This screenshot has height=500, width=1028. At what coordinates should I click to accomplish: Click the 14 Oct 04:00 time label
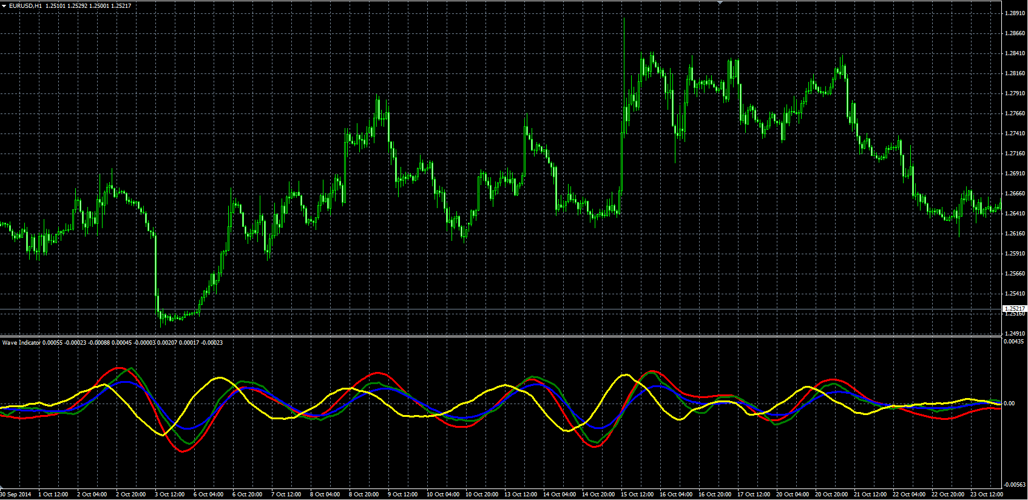[x=560, y=495]
